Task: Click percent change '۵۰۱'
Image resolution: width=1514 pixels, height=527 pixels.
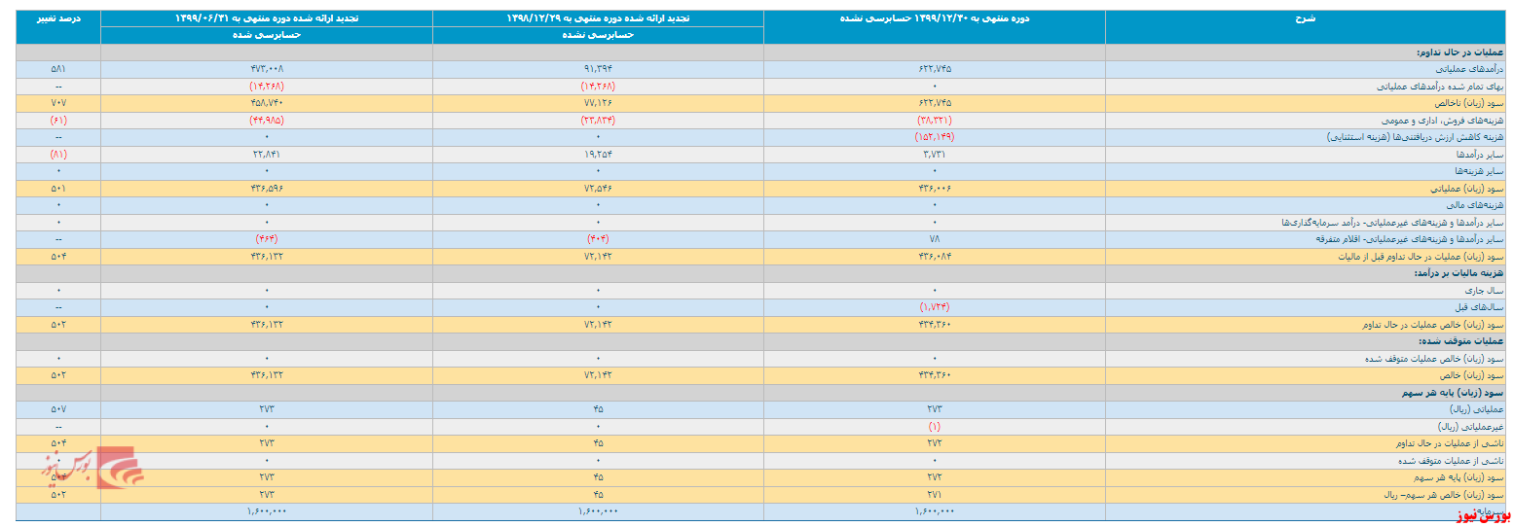Action: [57, 188]
